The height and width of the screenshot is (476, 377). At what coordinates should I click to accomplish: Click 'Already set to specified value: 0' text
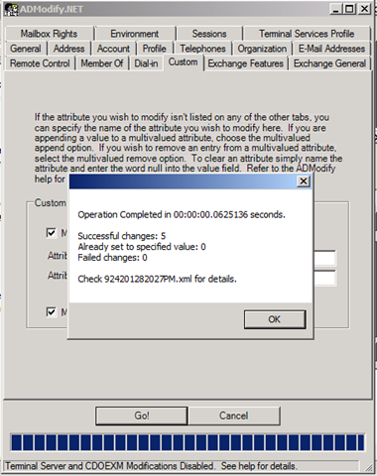(142, 247)
